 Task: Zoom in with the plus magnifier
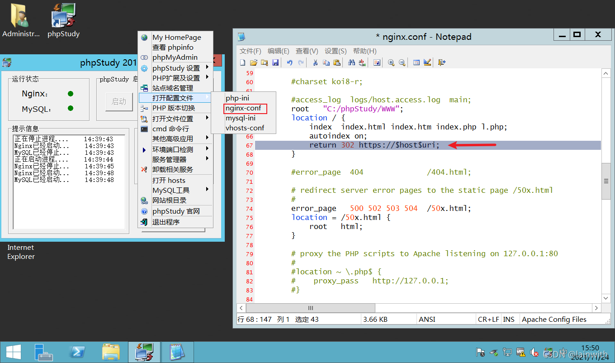[391, 62]
